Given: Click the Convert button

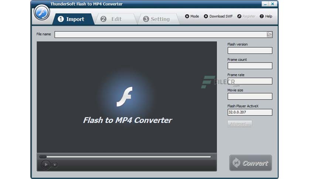Looking at the screenshot, I should (x=251, y=163).
